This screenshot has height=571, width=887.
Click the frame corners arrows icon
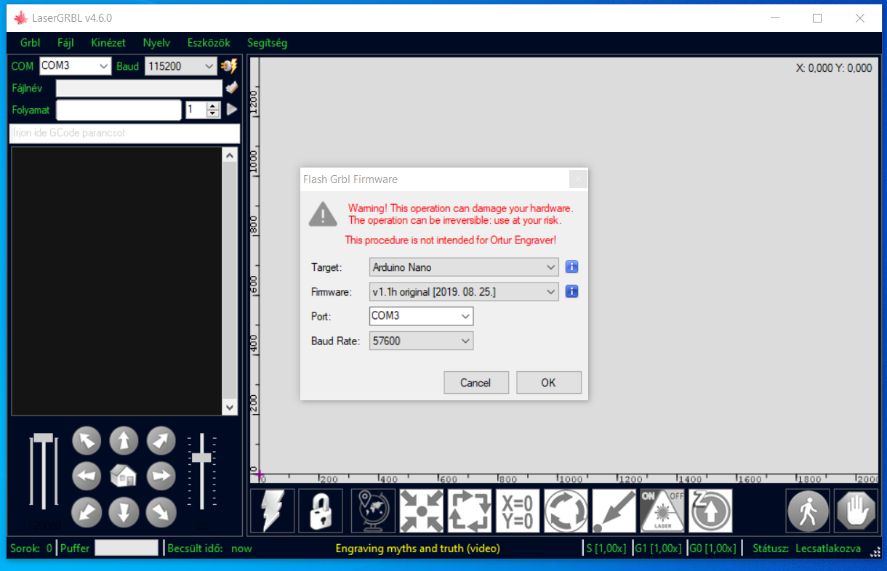470,511
